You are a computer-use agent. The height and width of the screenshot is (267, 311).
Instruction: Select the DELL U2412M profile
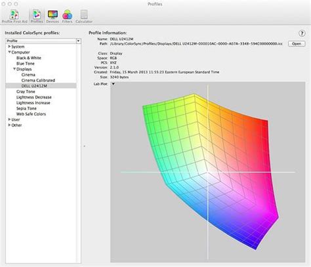tap(34, 86)
